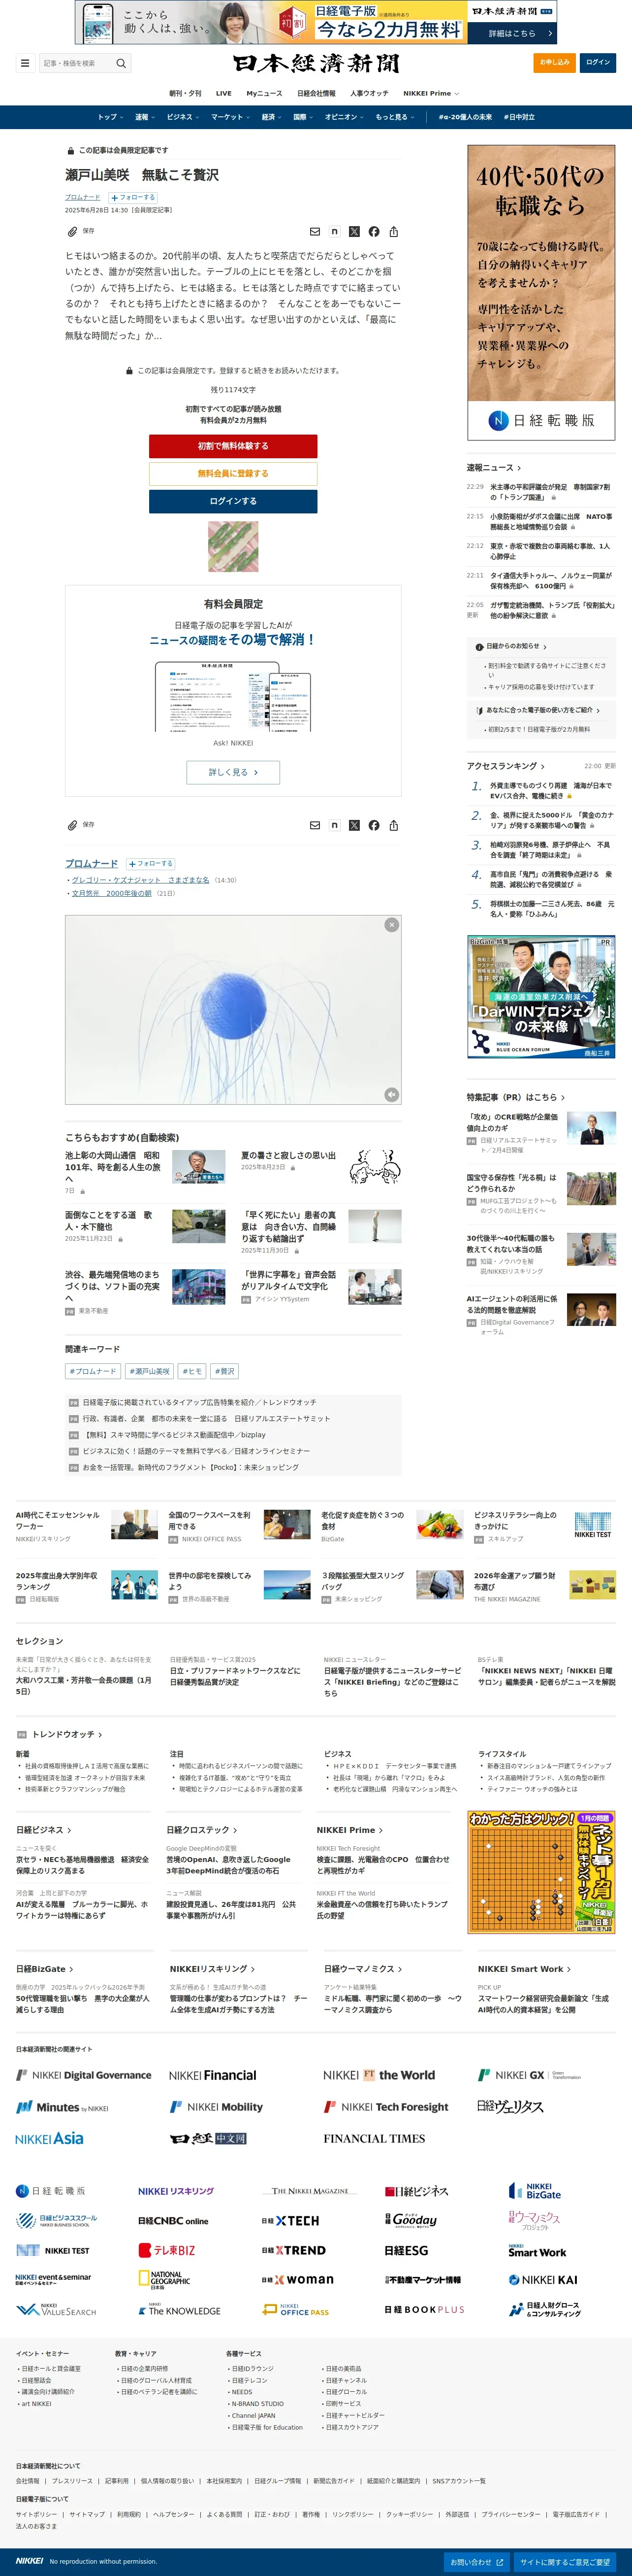Share by mail icon below the Ask! NIKKEI box
Viewport: 632px width, 2576px height.
[315, 825]
